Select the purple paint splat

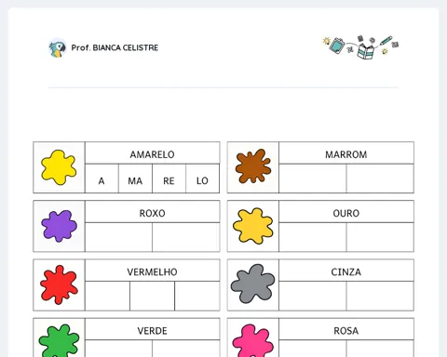coord(59,226)
